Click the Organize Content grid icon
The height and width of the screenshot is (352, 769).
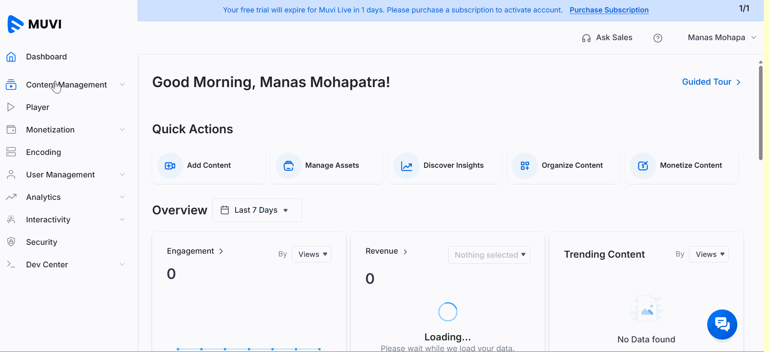tap(525, 166)
